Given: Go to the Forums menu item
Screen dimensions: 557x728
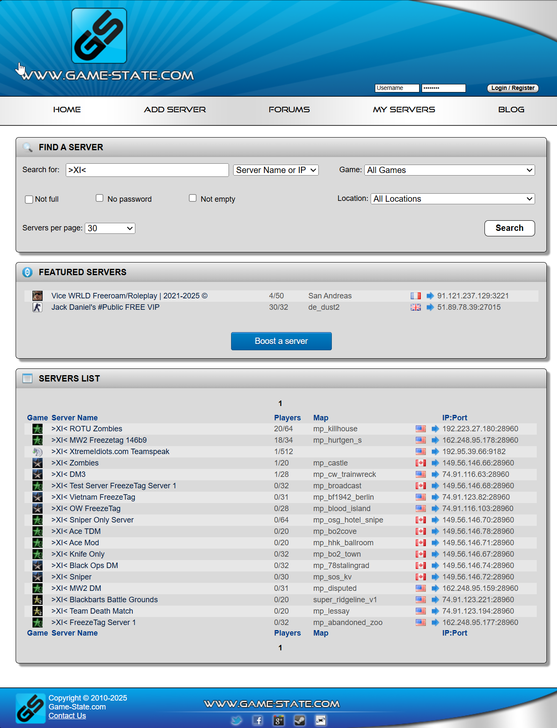Looking at the screenshot, I should (x=289, y=110).
